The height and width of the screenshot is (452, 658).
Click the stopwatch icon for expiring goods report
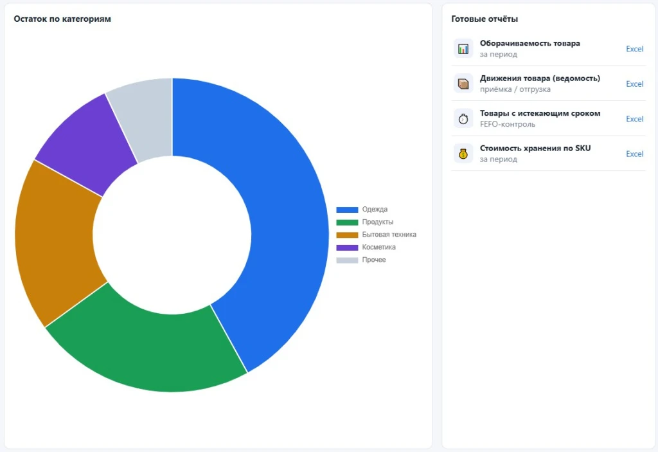click(x=463, y=119)
